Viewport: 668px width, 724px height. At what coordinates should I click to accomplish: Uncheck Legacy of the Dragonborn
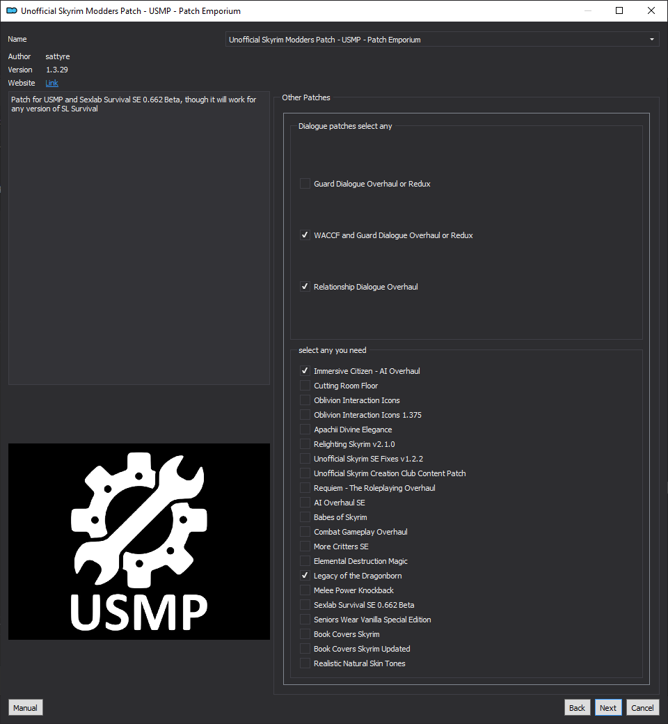305,576
